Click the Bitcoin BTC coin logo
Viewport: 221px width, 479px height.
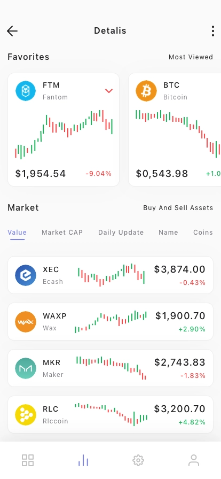(x=146, y=91)
